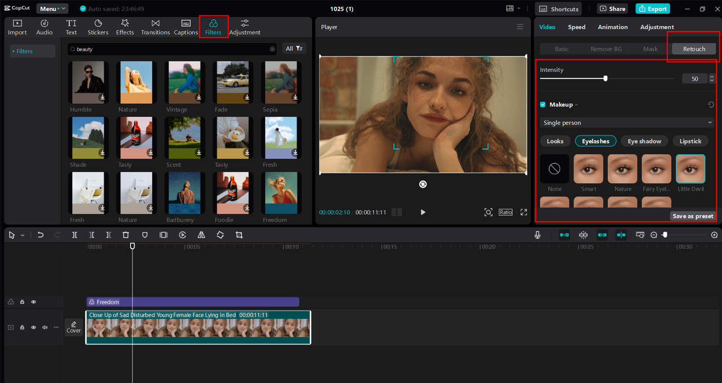
Task: Add a marker on timeline
Action: coord(144,235)
